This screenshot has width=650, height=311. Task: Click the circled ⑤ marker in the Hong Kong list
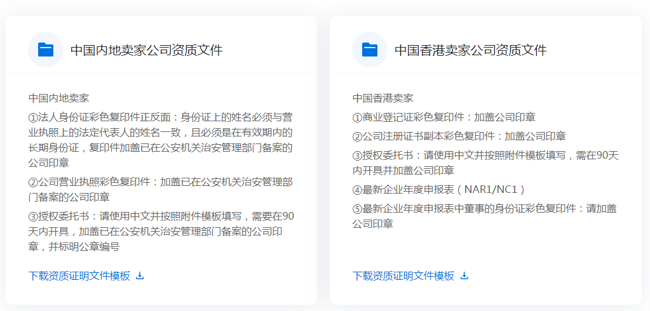click(358, 208)
